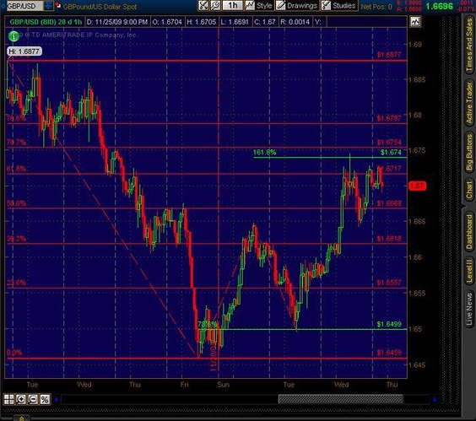Open the Level II side tab
The height and width of the screenshot is (421, 476).
pos(469,272)
